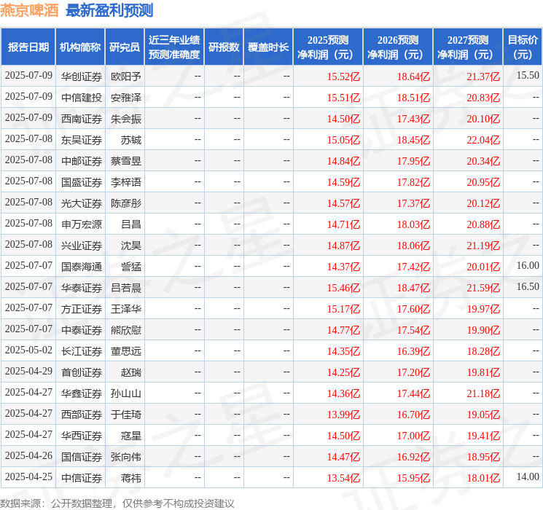Click the 21.19亿 forecast value
Image resolution: width=543 pixels, height=510 pixels.
pyautogui.click(x=483, y=246)
